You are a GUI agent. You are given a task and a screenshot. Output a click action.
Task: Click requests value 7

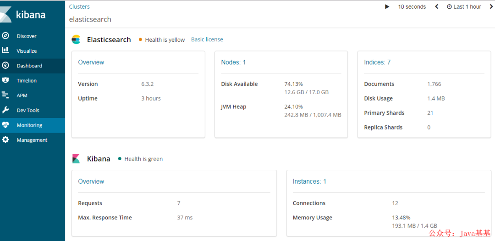tap(179, 203)
